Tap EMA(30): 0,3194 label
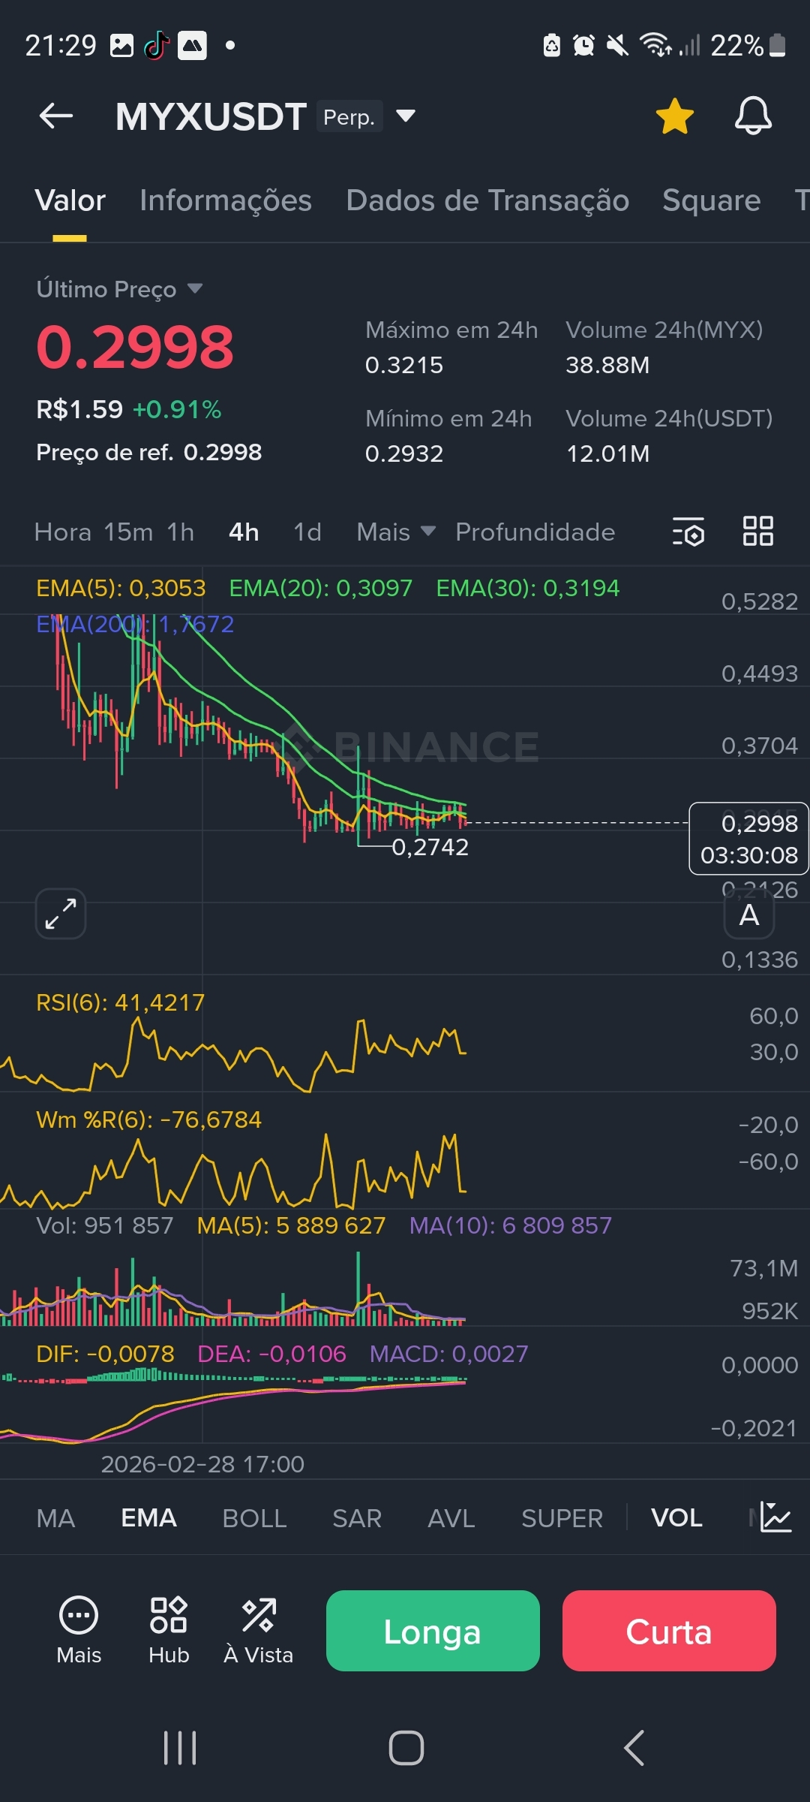Viewport: 810px width, 1802px height. [528, 588]
